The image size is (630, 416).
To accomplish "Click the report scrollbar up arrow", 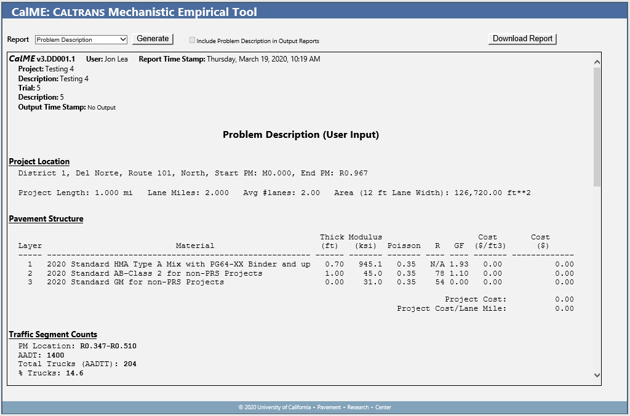I will 596,62.
